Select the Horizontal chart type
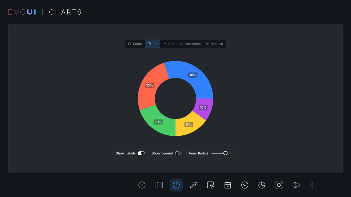Screen dimensions: 351x197 [x=190, y=43]
